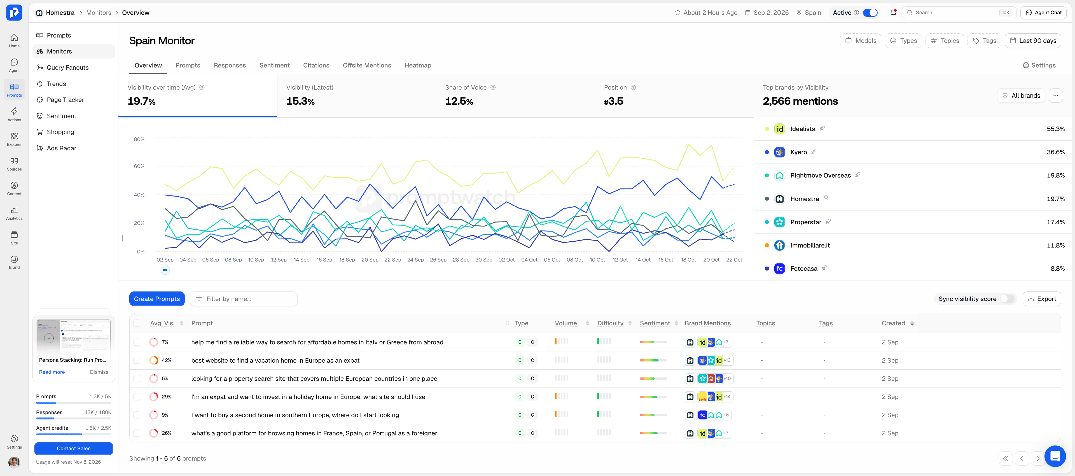The image size is (1075, 476).
Task: Open the All brands dropdown
Action: (1021, 95)
